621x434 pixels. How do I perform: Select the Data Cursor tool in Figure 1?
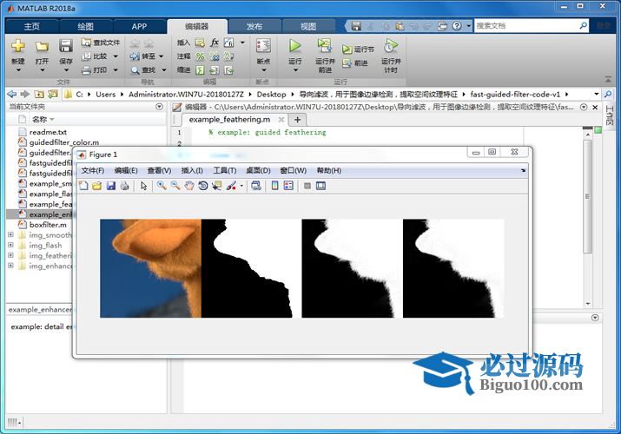[216, 186]
